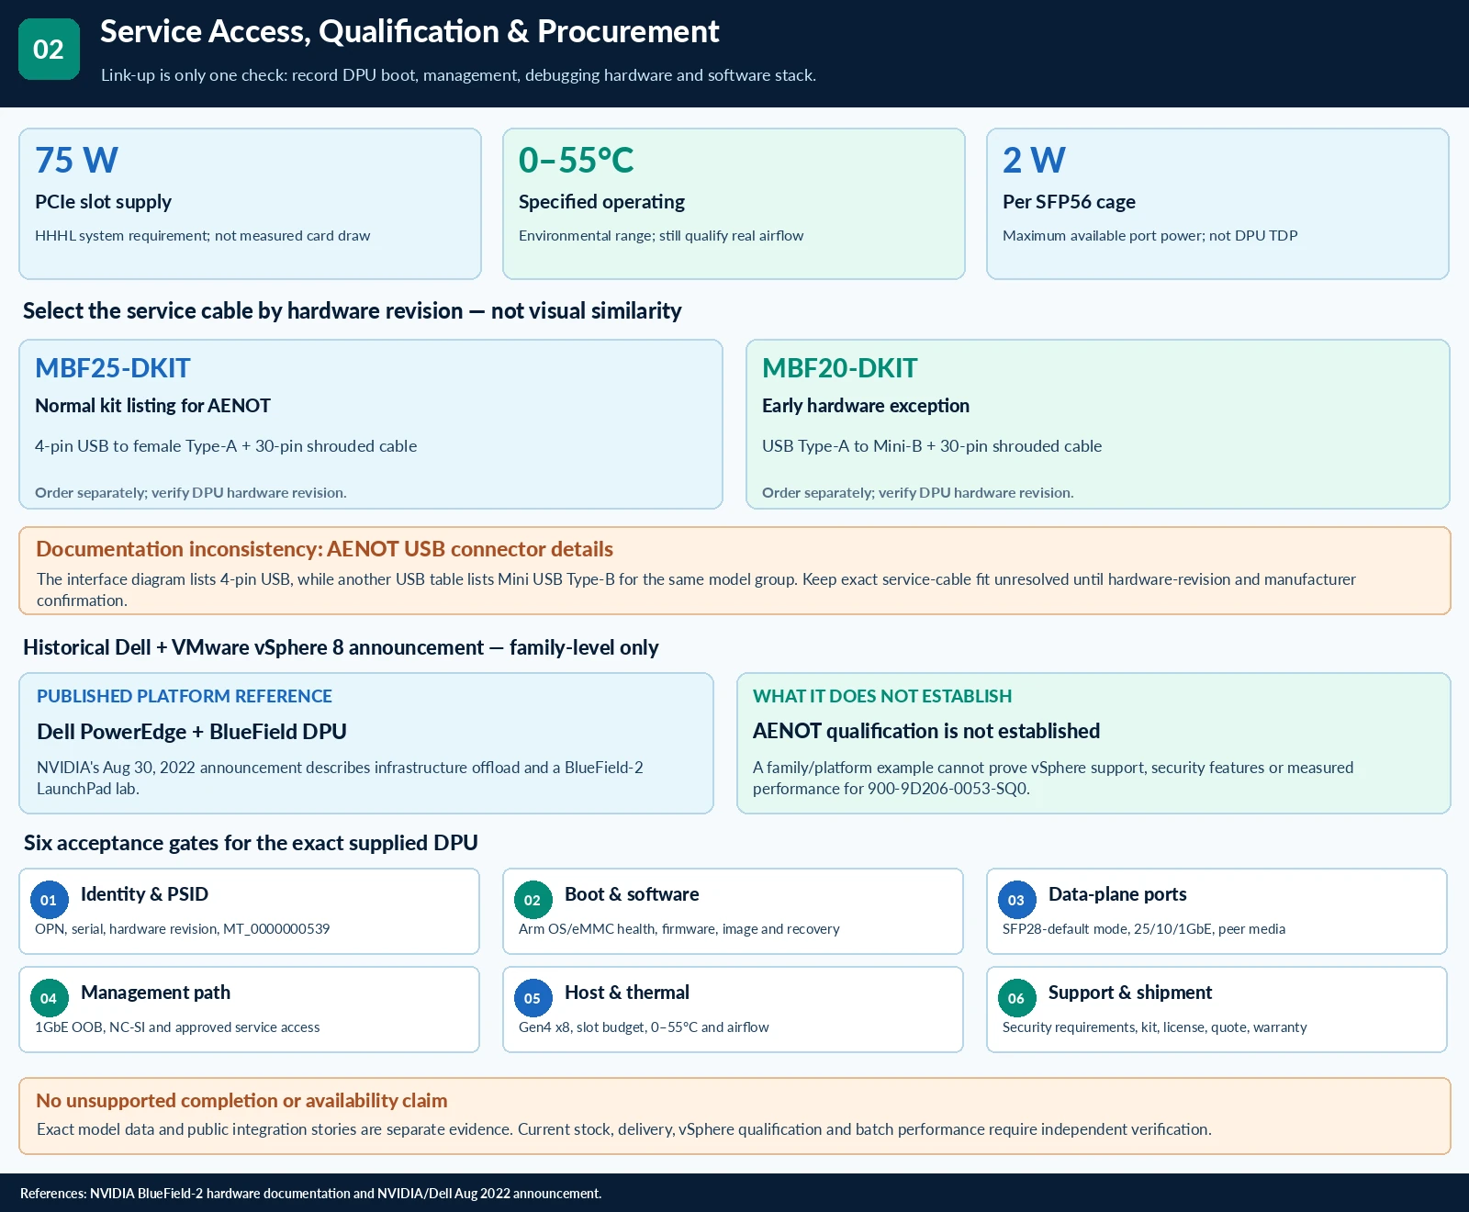This screenshot has width=1469, height=1212.
Task: Click the MBF20-DKIT kit heading
Action: (x=839, y=368)
